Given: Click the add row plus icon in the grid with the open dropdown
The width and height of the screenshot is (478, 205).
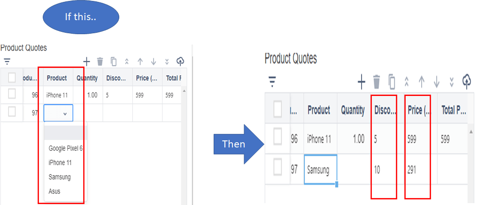Looking at the screenshot, I should coord(86,61).
